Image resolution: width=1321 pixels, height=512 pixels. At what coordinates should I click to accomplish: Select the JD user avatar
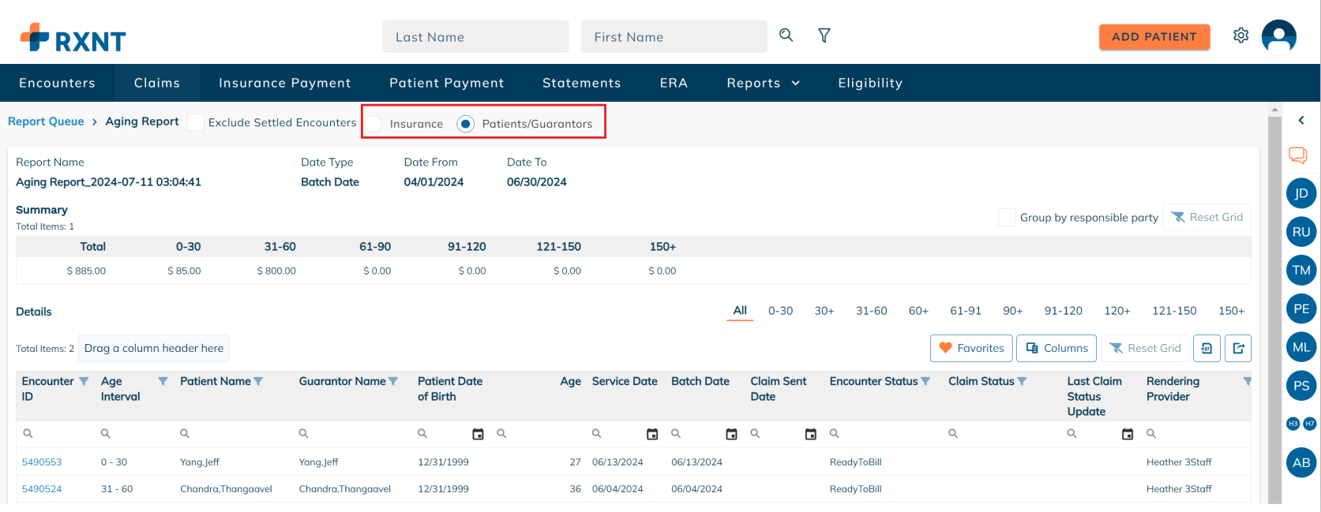pos(1300,193)
